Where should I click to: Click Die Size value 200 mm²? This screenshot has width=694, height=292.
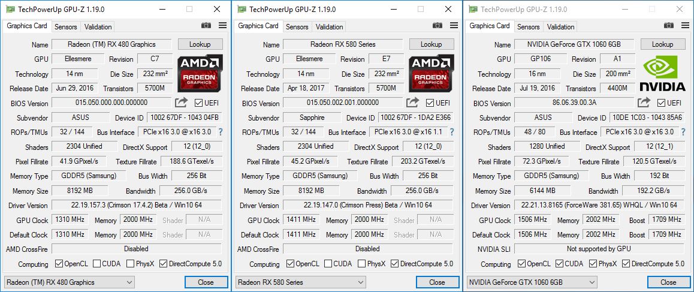617,74
